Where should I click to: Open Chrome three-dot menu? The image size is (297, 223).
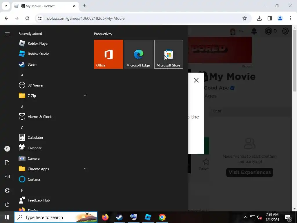(x=291, y=18)
